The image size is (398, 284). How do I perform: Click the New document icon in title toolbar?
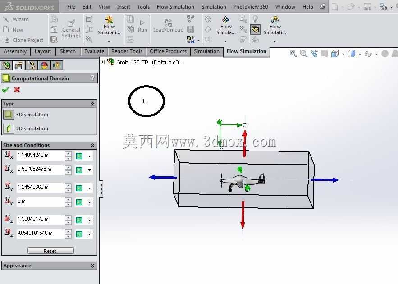[x=335, y=7]
